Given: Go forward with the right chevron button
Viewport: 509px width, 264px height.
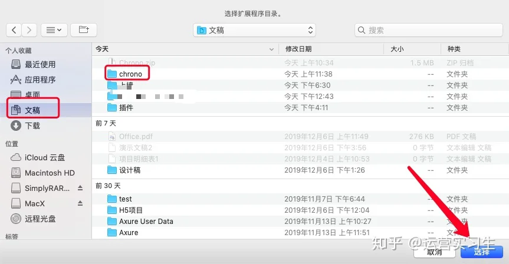Looking at the screenshot, I should point(29,30).
